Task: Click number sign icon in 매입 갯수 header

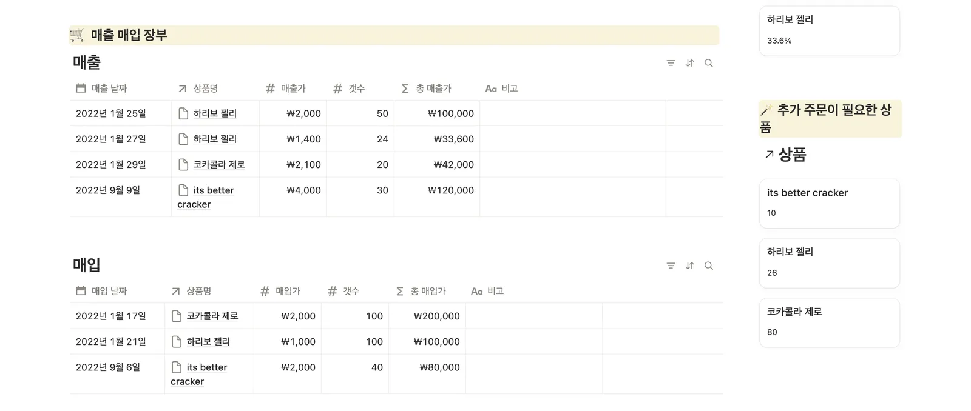Action: 333,291
